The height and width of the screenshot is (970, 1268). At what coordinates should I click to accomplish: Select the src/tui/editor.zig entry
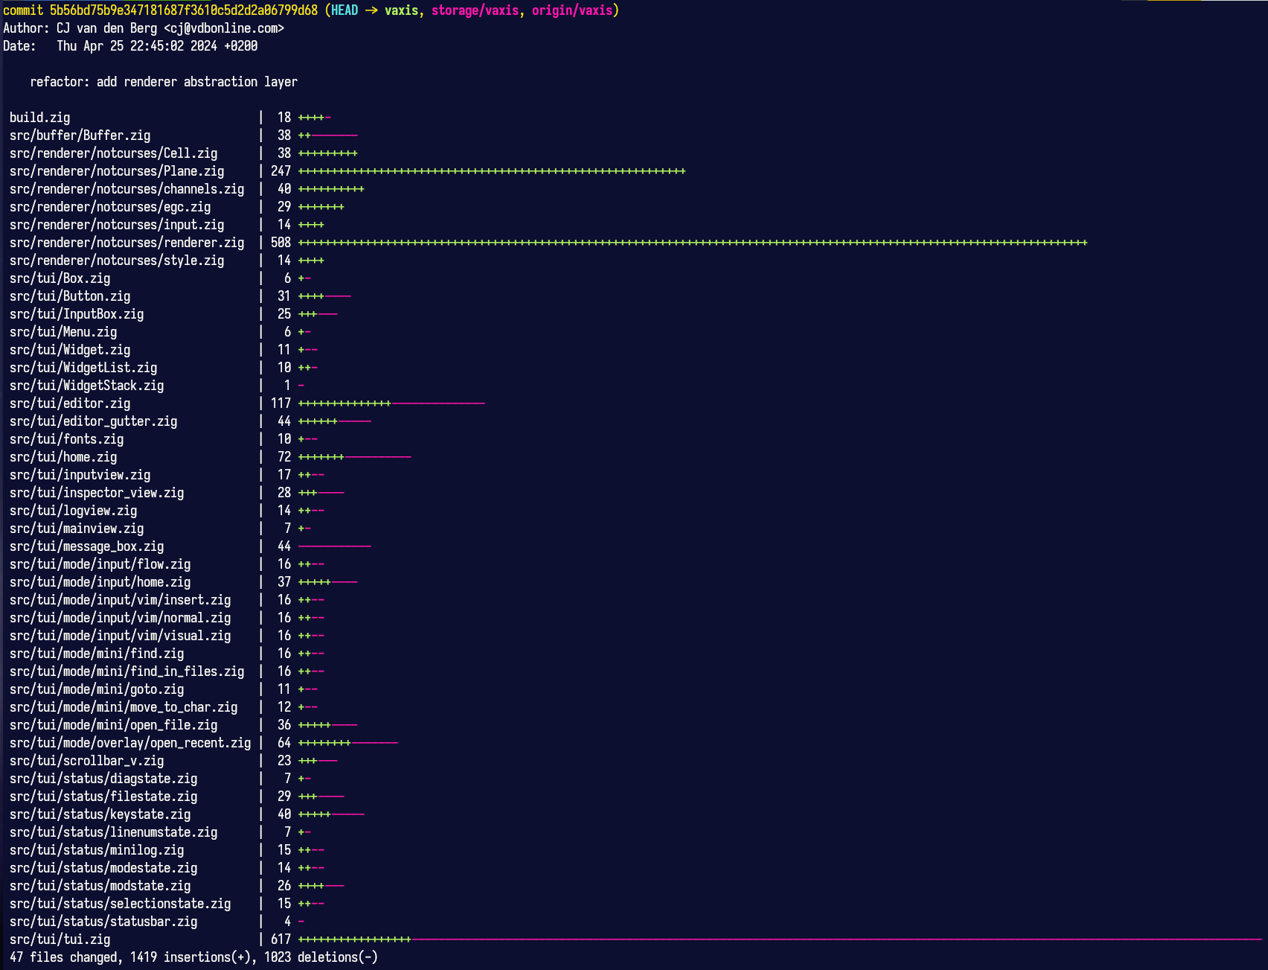(70, 403)
